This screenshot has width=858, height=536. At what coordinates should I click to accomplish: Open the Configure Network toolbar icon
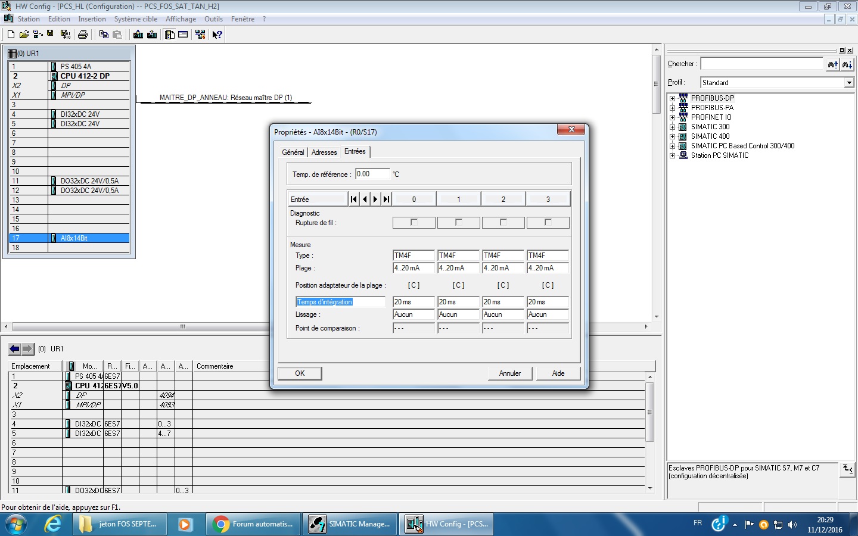200,35
